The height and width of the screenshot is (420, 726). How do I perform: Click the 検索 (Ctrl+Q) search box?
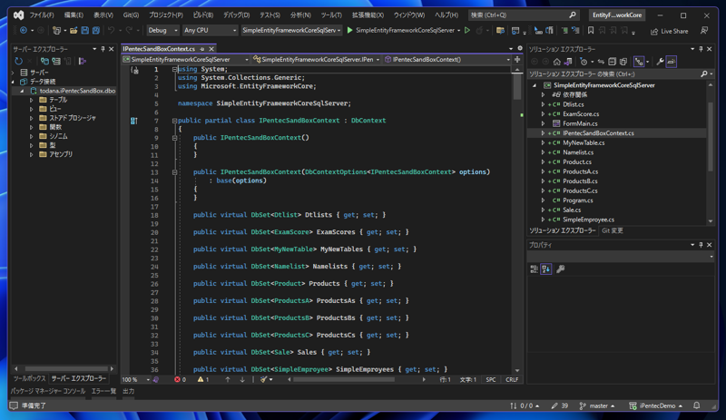click(524, 15)
